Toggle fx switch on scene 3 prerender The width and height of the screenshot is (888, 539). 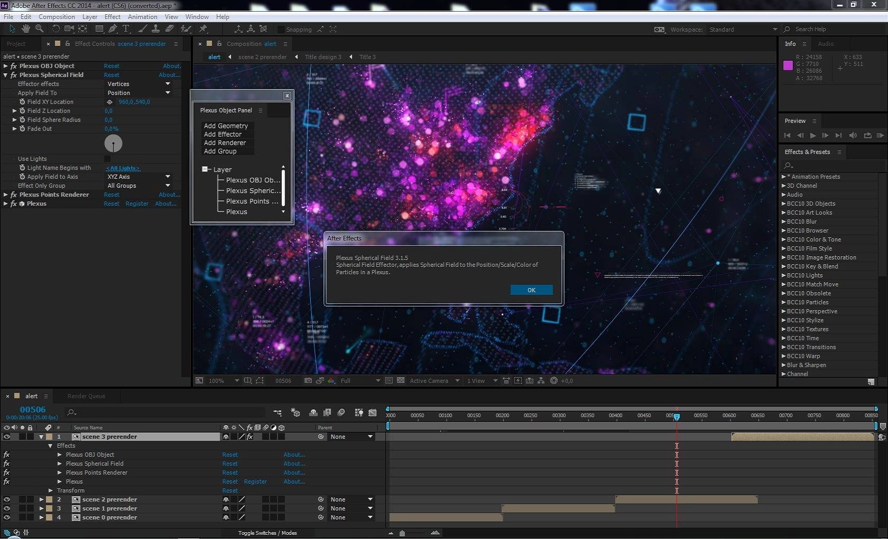tap(250, 436)
